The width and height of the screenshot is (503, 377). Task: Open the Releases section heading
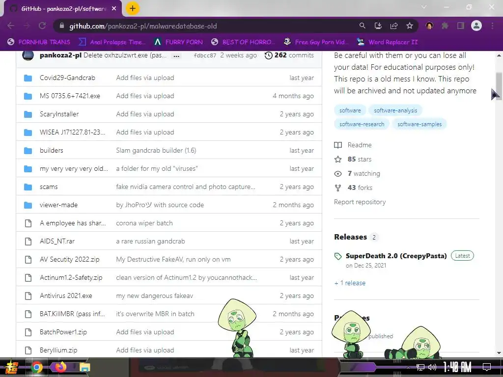tap(350, 237)
